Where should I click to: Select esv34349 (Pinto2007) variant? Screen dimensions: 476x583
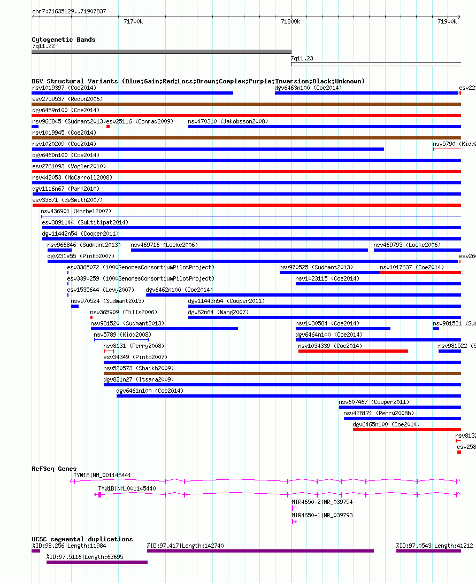(x=282, y=362)
